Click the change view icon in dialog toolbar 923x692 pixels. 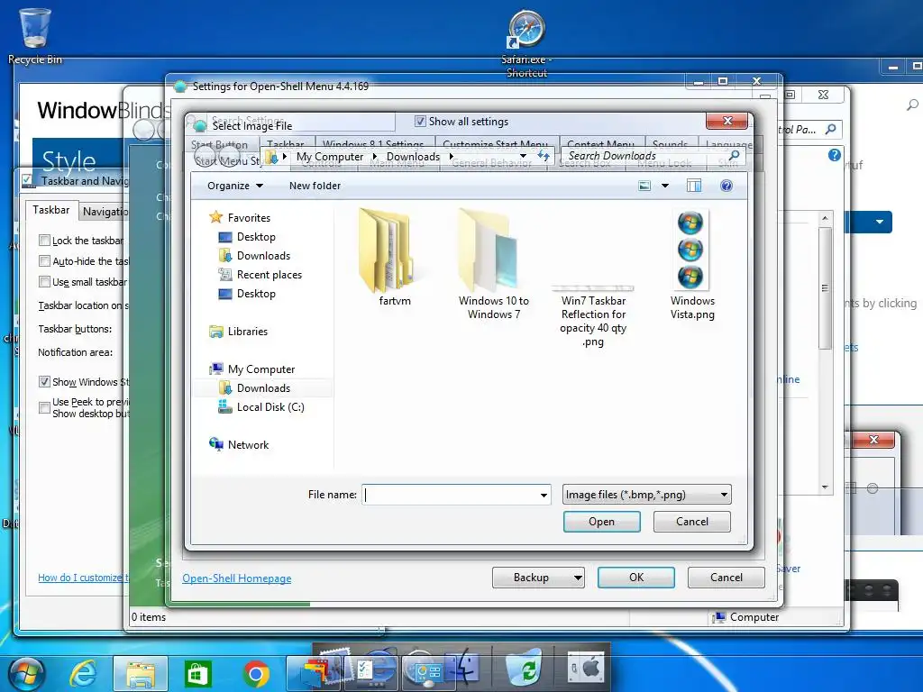644,186
